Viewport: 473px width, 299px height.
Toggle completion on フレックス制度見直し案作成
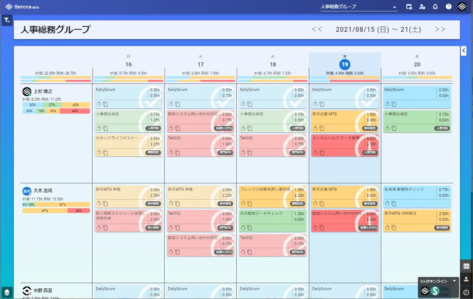pos(295,198)
